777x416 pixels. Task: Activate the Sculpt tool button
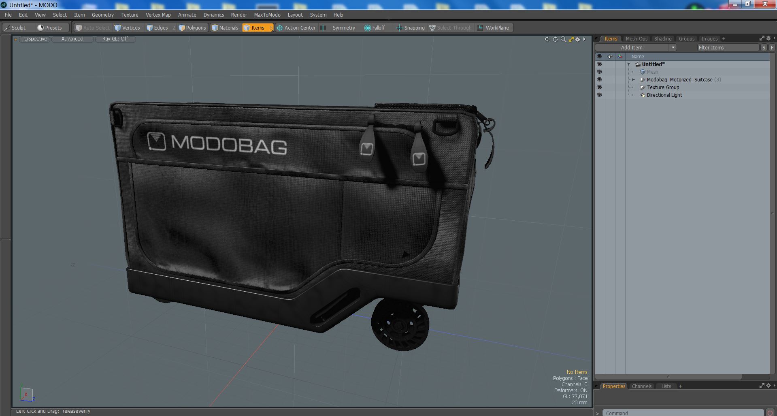coord(18,28)
